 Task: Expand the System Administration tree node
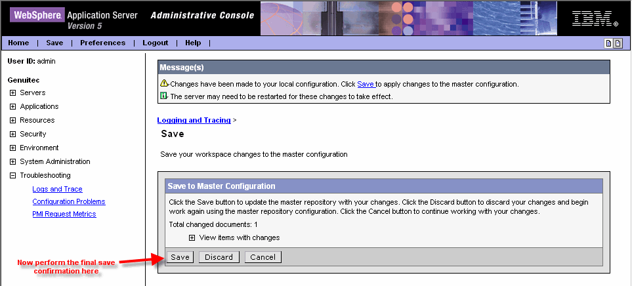pyautogui.click(x=13, y=161)
